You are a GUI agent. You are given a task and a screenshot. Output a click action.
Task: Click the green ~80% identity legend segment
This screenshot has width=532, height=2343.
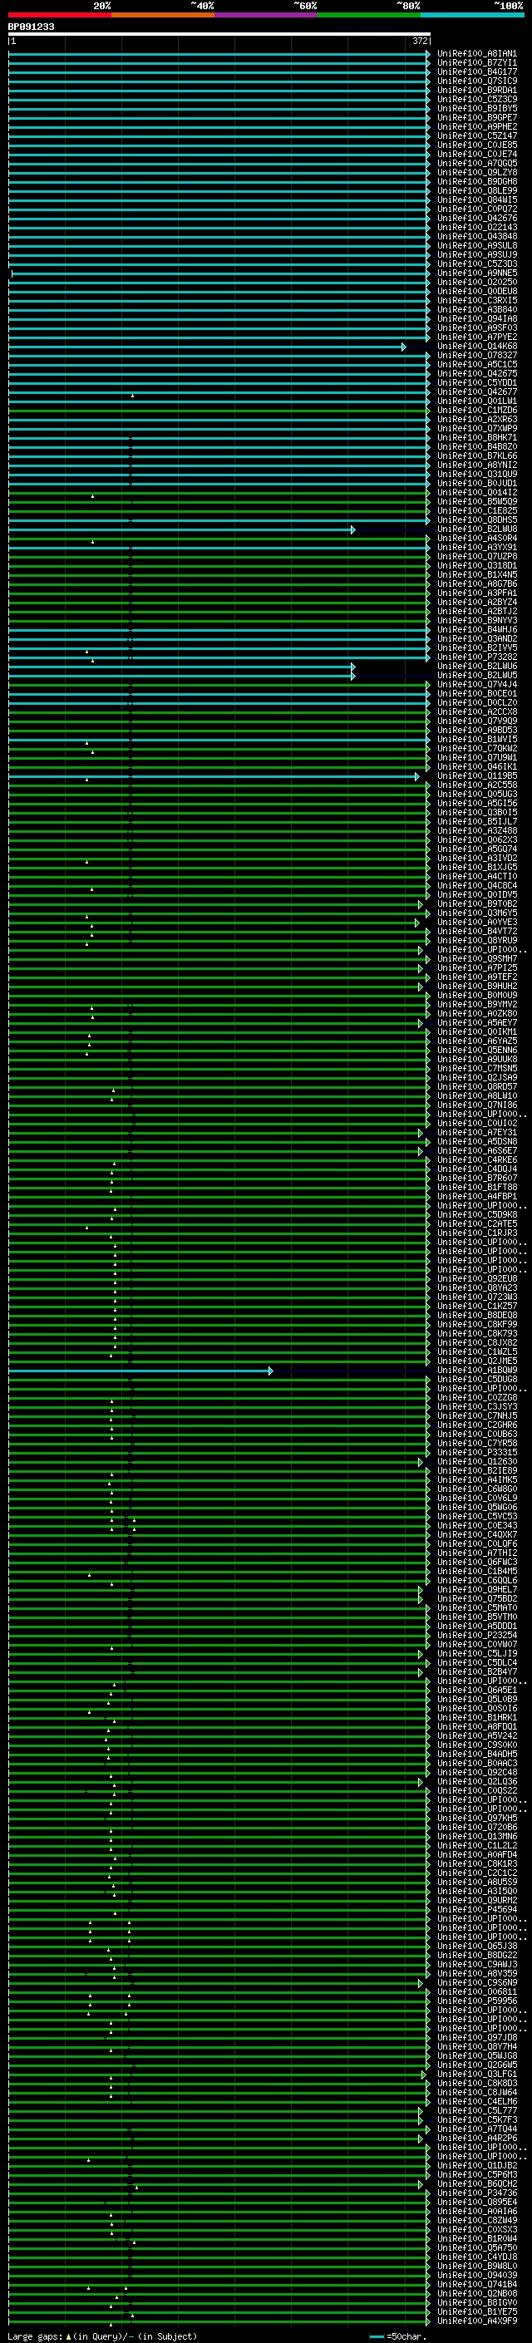coord(369,16)
